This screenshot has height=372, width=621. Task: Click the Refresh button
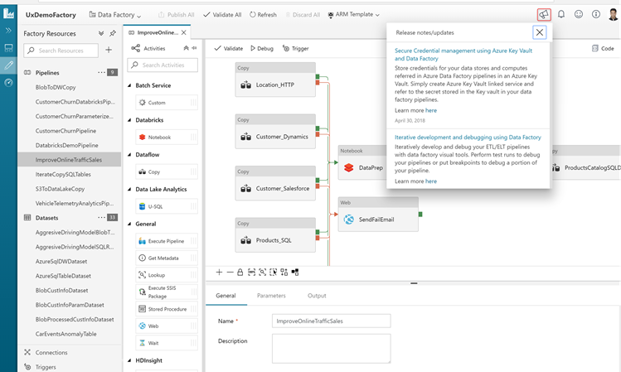pos(263,15)
